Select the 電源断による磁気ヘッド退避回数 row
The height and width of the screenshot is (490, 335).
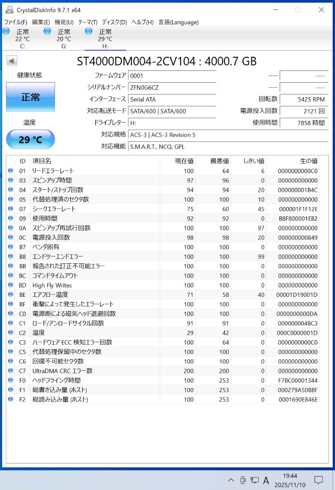[x=163, y=314]
